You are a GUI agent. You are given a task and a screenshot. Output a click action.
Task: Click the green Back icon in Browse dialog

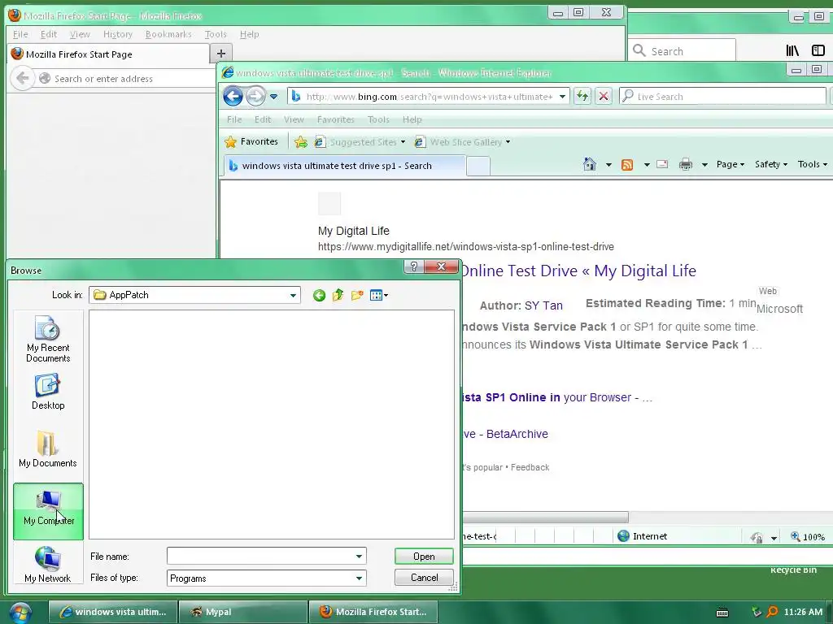[x=319, y=296]
